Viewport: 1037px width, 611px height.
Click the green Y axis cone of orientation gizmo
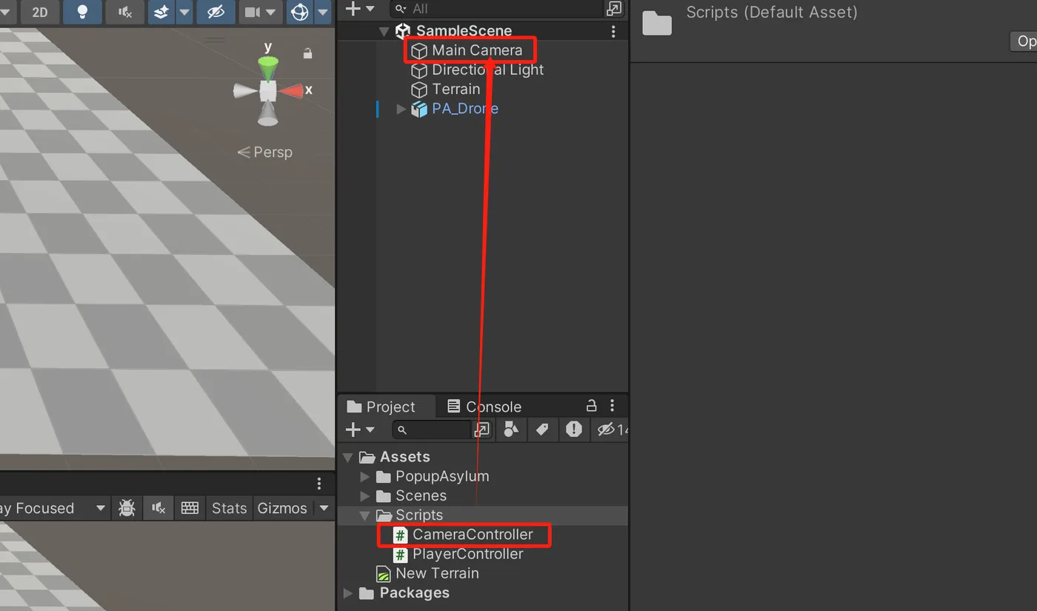(x=267, y=67)
